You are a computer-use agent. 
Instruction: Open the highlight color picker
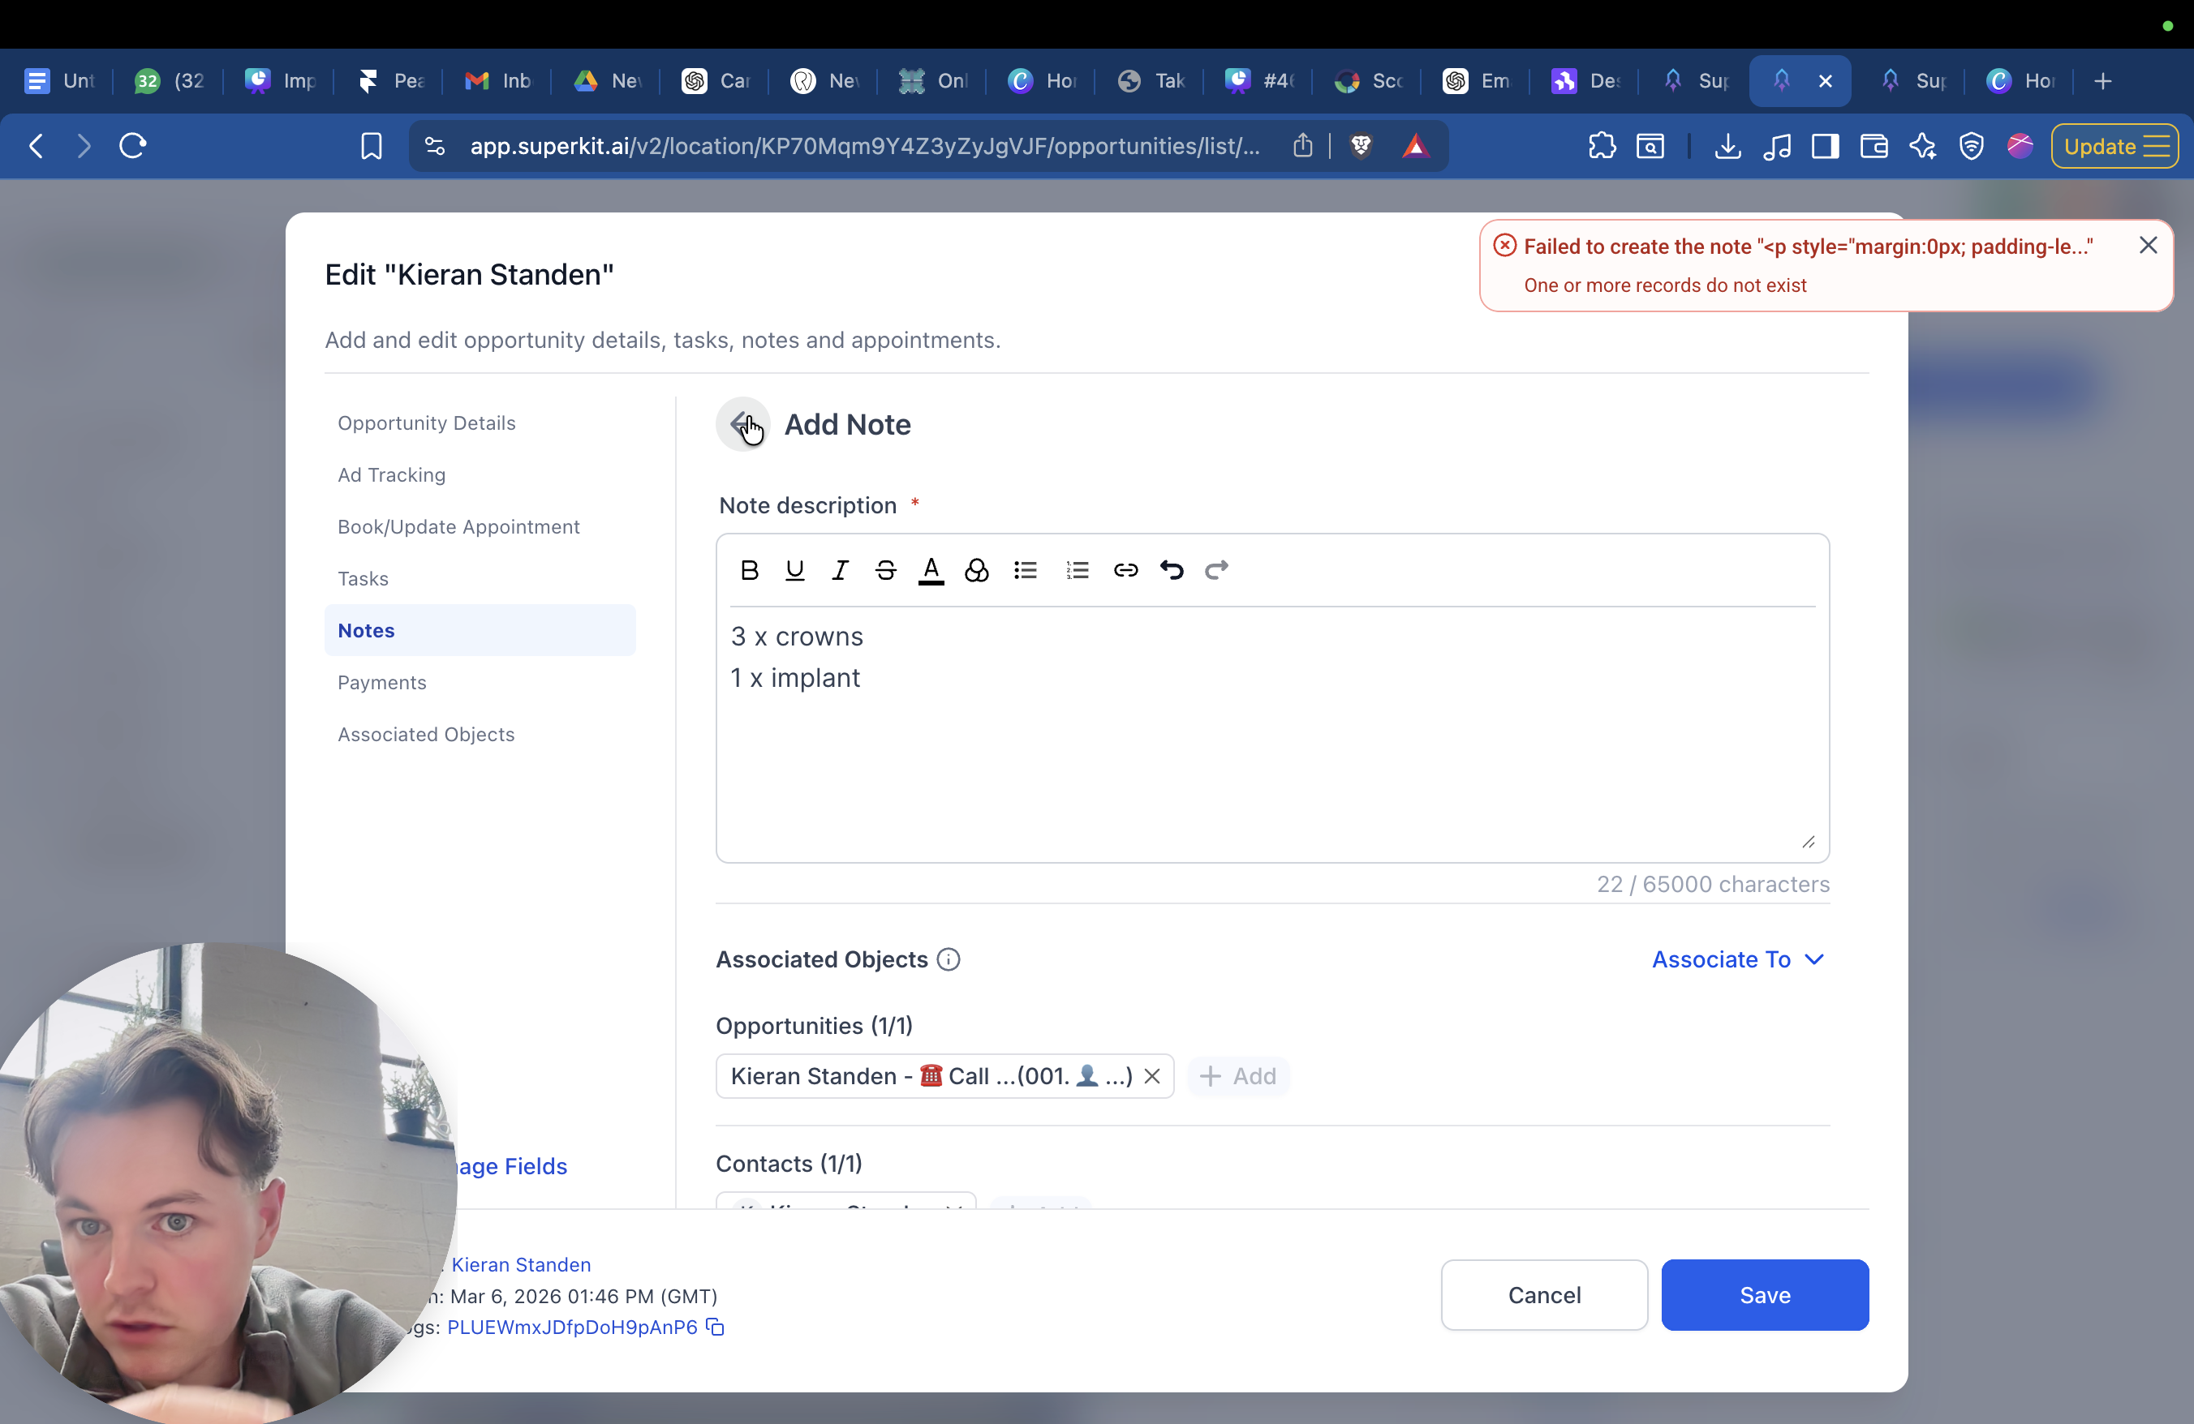976,570
